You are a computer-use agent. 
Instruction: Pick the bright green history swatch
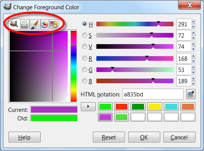(x=105, y=106)
